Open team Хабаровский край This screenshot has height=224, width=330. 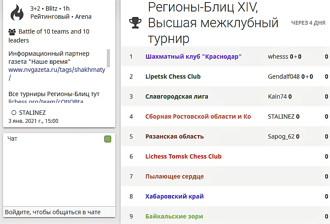175,196
